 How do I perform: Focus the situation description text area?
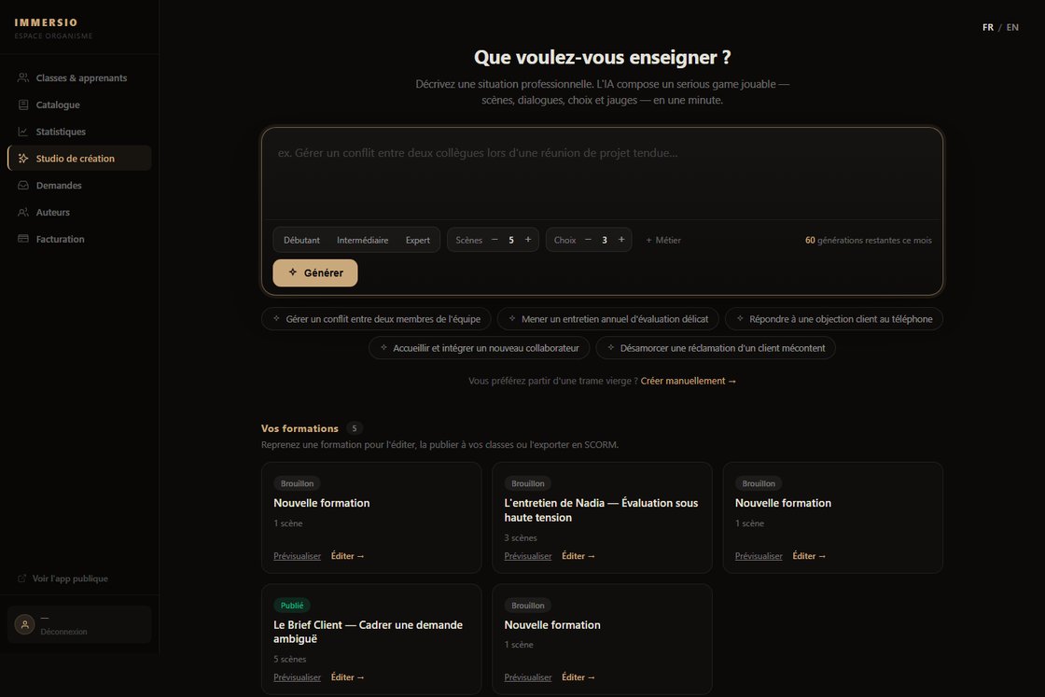pos(603,174)
